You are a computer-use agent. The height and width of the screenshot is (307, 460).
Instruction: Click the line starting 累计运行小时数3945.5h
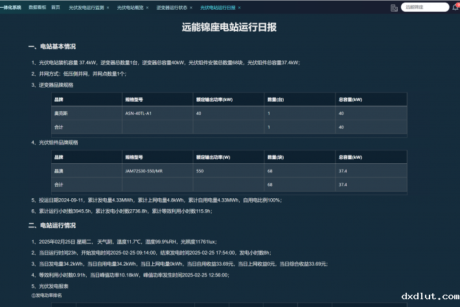[x=122, y=211]
